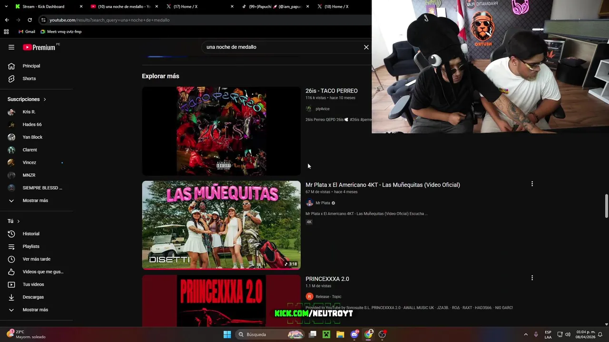Image resolution: width=609 pixels, height=342 pixels.
Task: Open Clarent subscription channel
Action: tap(29, 150)
